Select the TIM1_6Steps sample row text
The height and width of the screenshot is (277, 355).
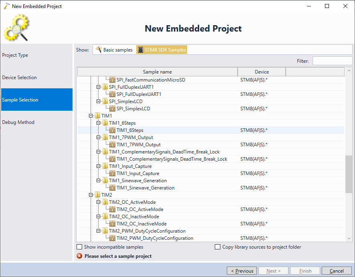coord(130,130)
